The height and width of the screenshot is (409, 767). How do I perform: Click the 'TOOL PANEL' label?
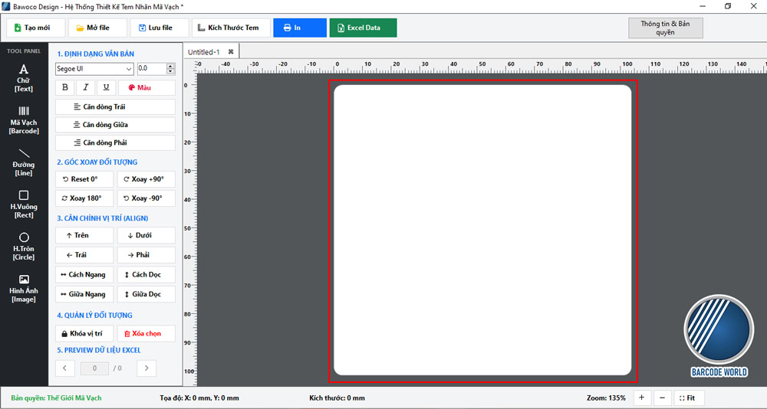coord(24,51)
